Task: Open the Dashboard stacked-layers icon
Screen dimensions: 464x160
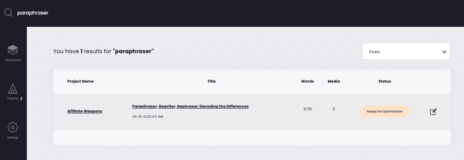Action: click(x=13, y=50)
